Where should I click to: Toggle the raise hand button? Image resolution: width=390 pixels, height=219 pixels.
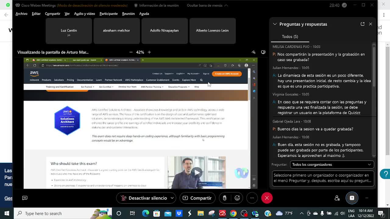pos(225,198)
